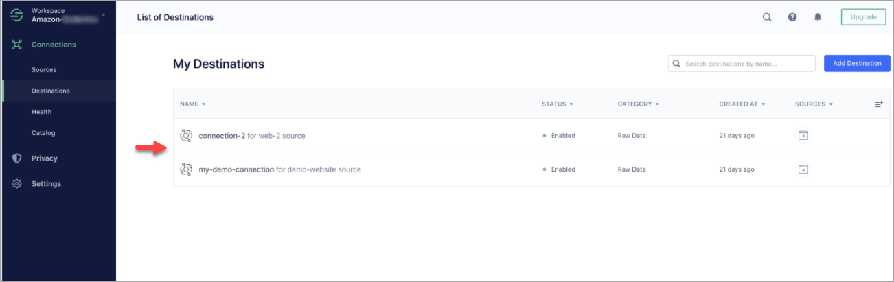Open the search magnifier in top bar

tap(767, 17)
